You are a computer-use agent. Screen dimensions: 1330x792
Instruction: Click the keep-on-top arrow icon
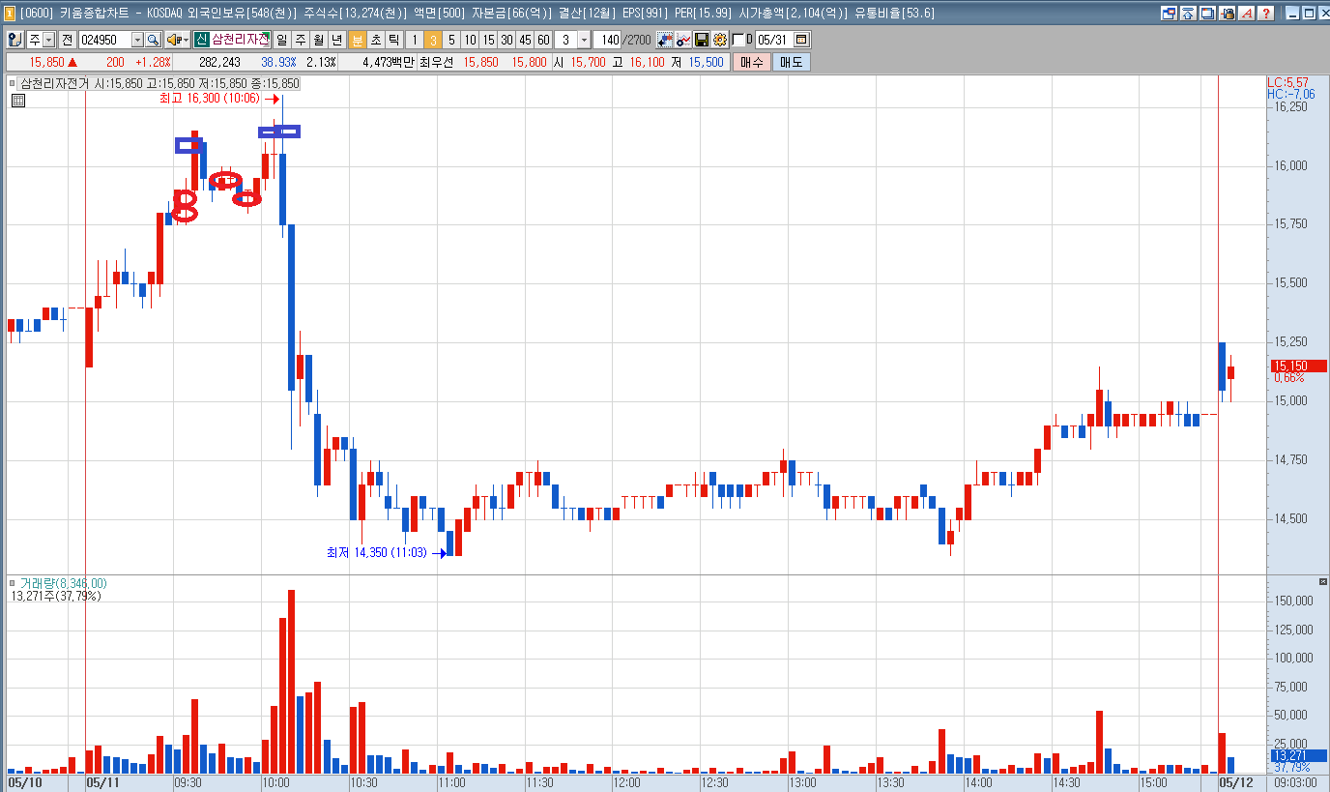pyautogui.click(x=1189, y=14)
